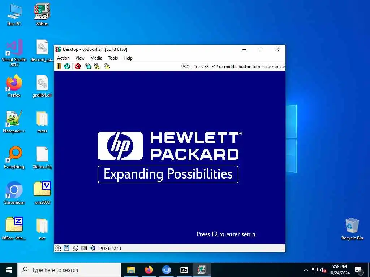
Task: Open Firefox from the taskbar
Action: pos(149,270)
